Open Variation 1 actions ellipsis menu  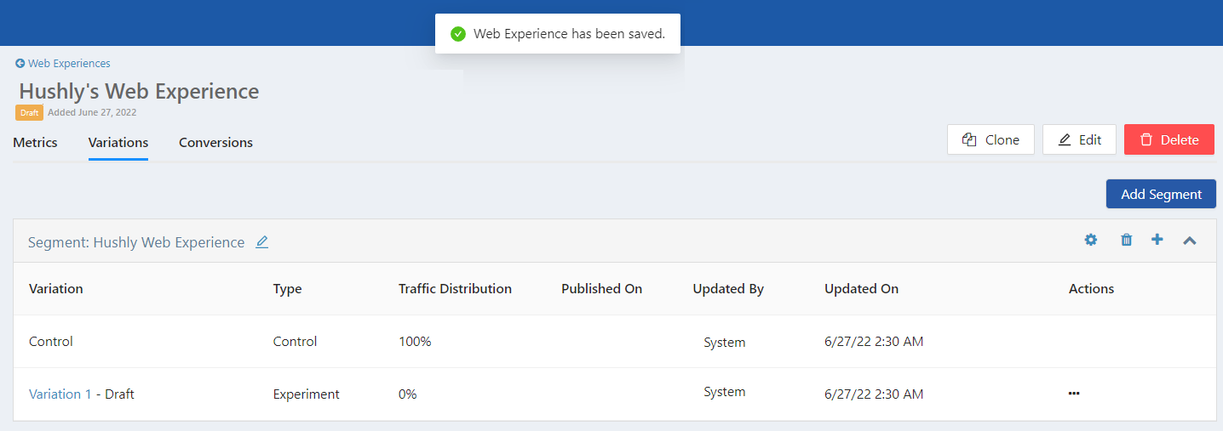click(1074, 394)
